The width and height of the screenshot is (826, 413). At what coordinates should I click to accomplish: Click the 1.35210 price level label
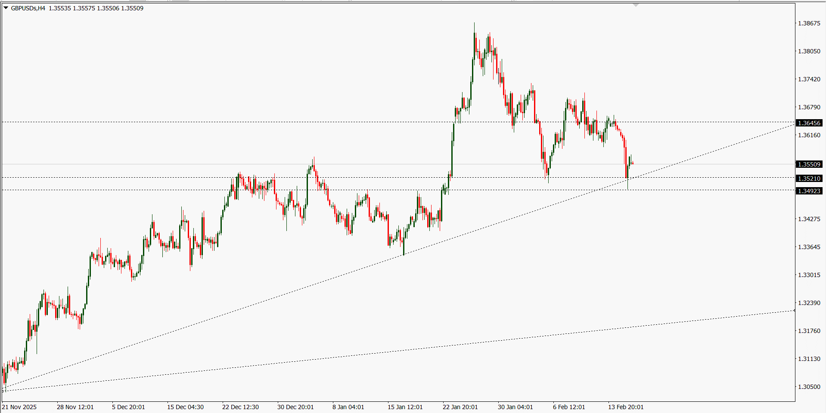(809, 179)
